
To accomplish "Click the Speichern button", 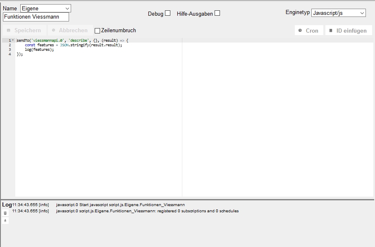I will click(x=24, y=30).
